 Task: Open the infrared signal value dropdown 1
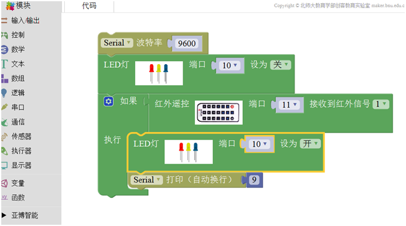pyautogui.click(x=381, y=104)
